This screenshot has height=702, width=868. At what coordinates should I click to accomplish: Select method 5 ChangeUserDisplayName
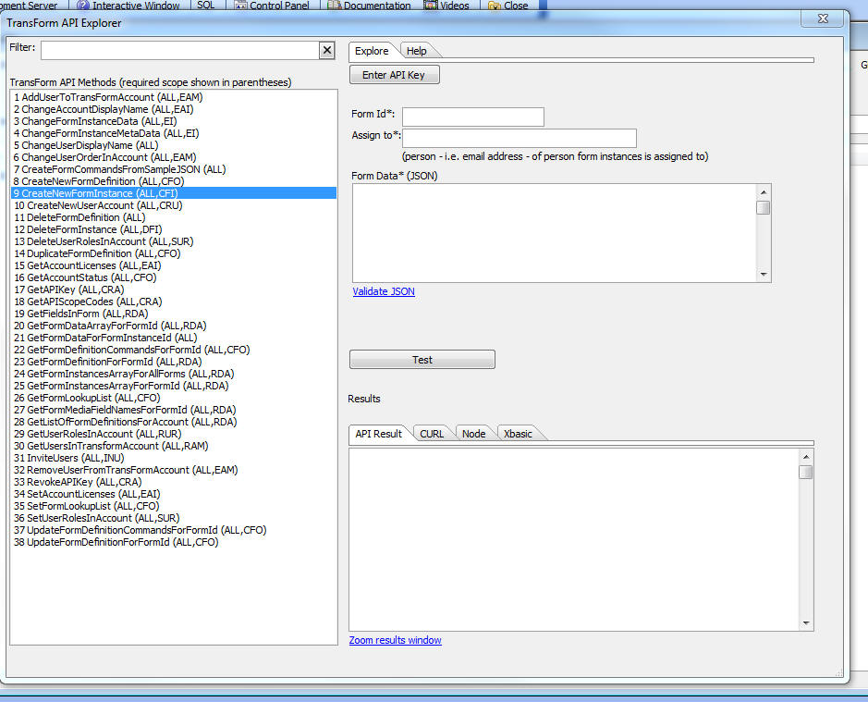coord(173,145)
